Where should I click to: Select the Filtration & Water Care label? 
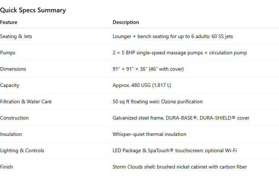pos(26,102)
